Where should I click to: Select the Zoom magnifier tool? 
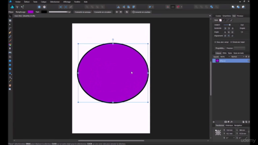coord(10,89)
